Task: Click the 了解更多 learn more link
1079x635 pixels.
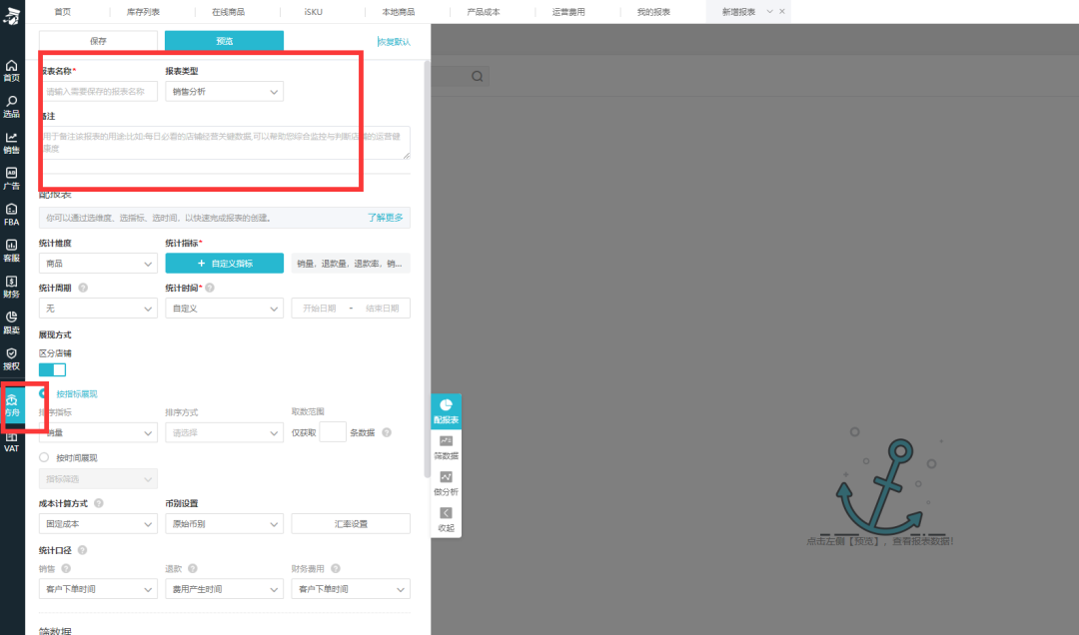Action: [x=385, y=218]
